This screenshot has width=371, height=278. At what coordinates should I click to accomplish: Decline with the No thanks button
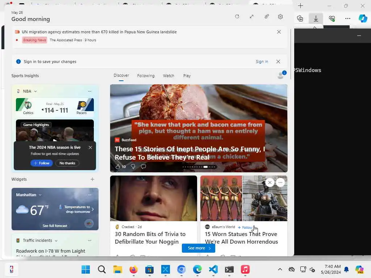[67, 163]
